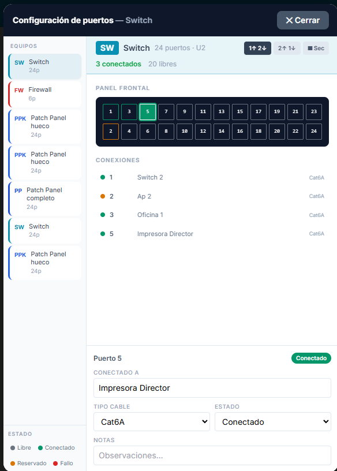
Task: Click the 20 libres counter
Action: [x=162, y=64]
